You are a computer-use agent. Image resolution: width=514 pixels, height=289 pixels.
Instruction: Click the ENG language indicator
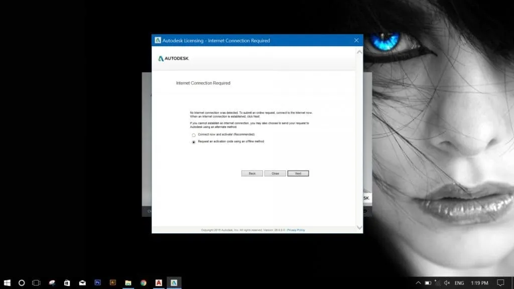pyautogui.click(x=459, y=283)
